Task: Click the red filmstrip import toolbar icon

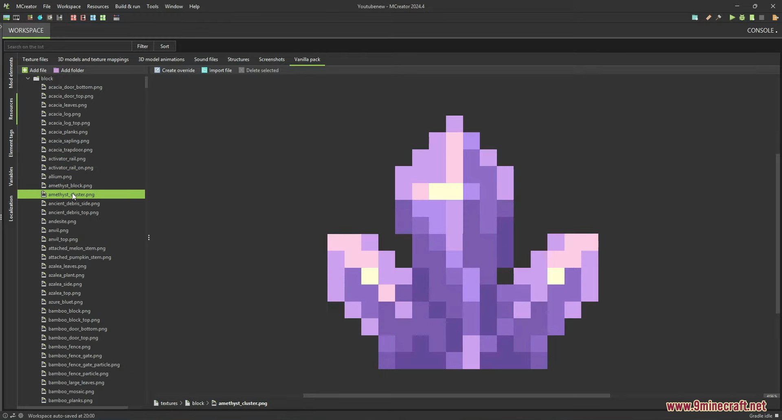Action: click(83, 17)
